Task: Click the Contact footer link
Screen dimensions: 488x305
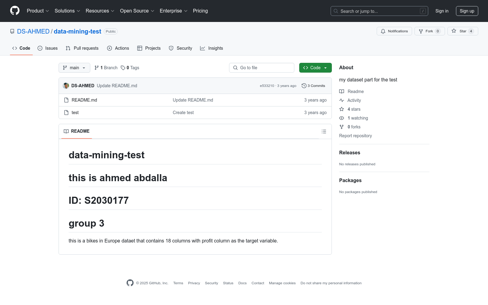Action: (x=258, y=283)
